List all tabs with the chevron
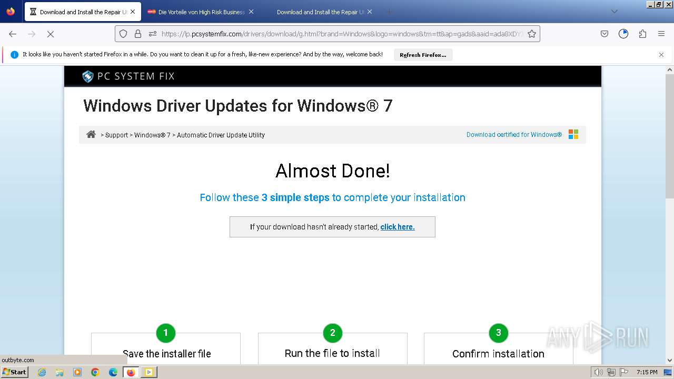 click(x=614, y=12)
